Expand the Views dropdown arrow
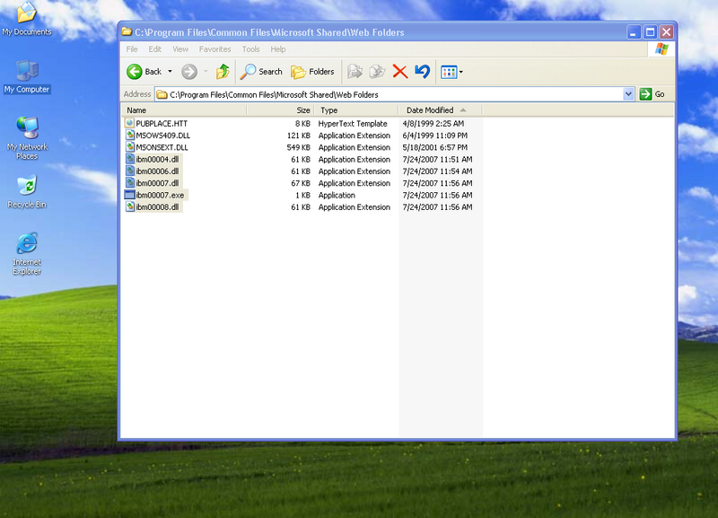 [460, 72]
